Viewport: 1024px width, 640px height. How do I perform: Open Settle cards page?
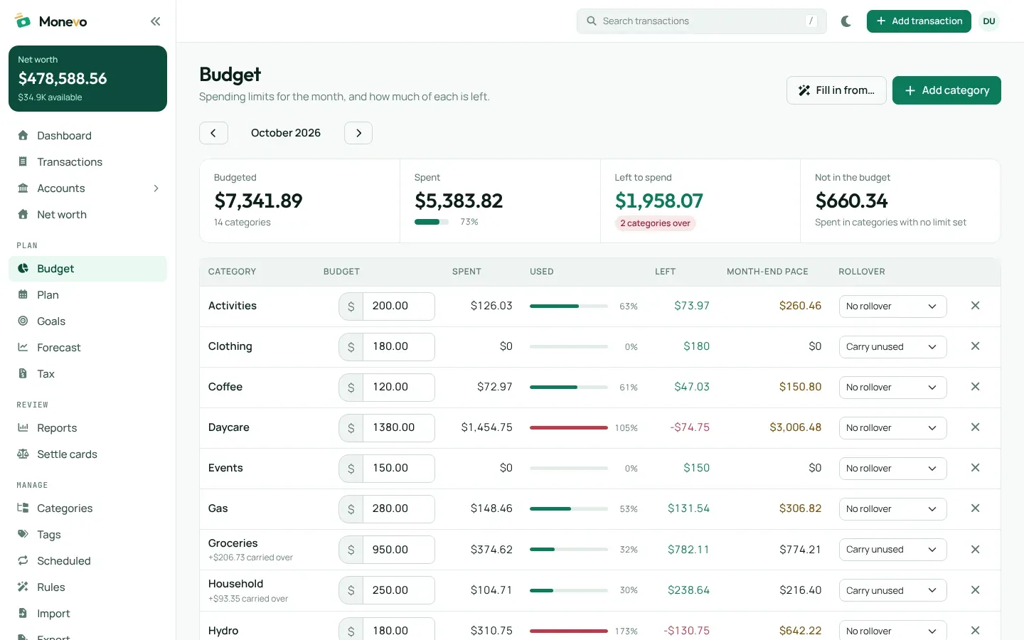[87, 454]
